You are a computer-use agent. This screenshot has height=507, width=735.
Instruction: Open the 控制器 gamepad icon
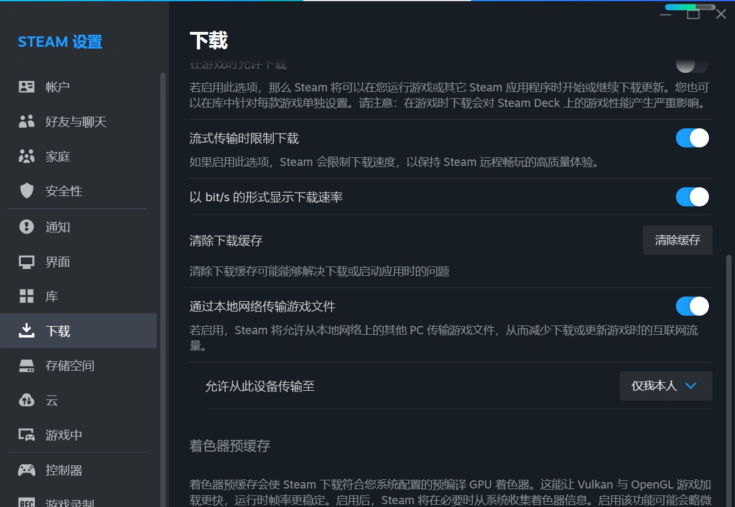(27, 470)
